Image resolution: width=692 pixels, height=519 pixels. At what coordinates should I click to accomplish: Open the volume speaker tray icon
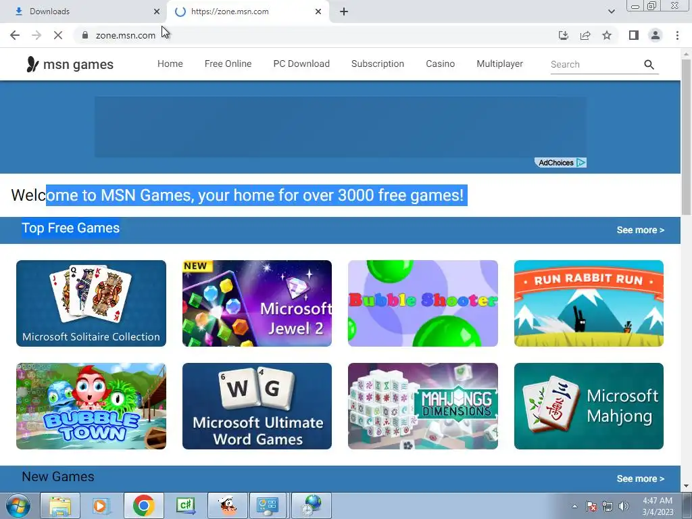pyautogui.click(x=624, y=506)
